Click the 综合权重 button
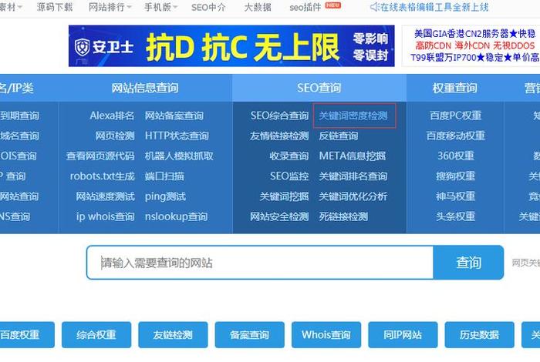Screen dimensions: 540x362 point(96,335)
